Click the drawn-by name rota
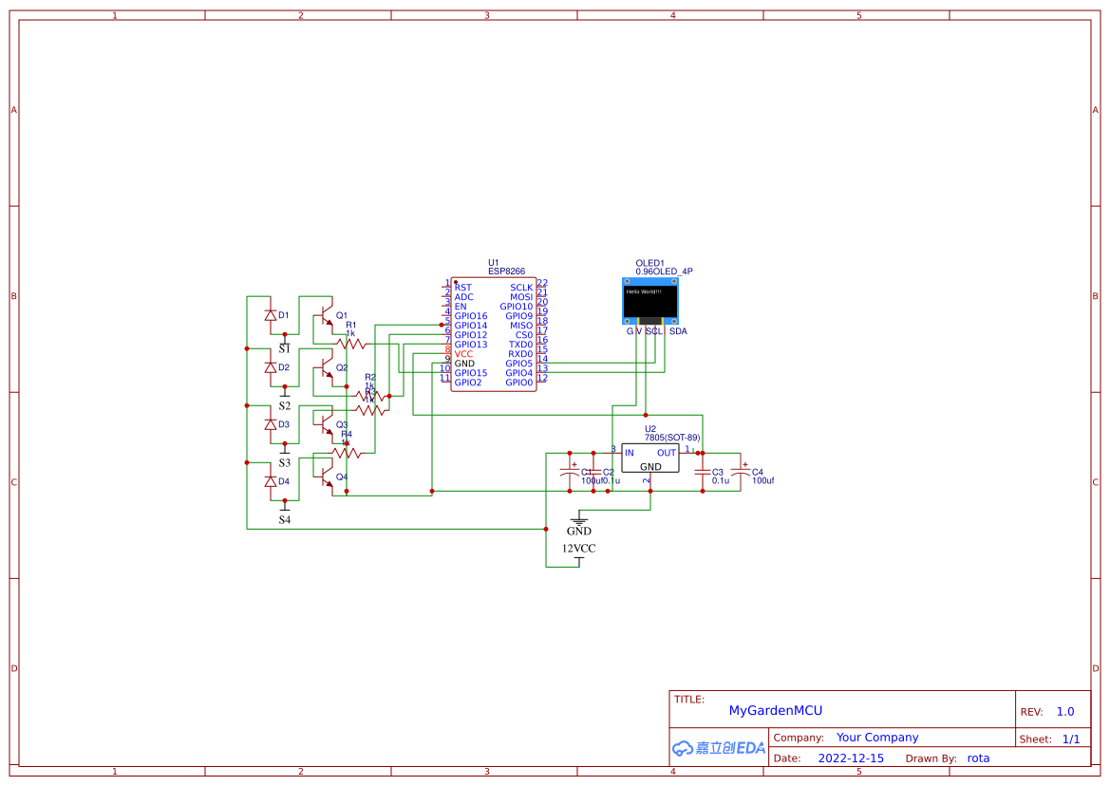 coord(978,758)
